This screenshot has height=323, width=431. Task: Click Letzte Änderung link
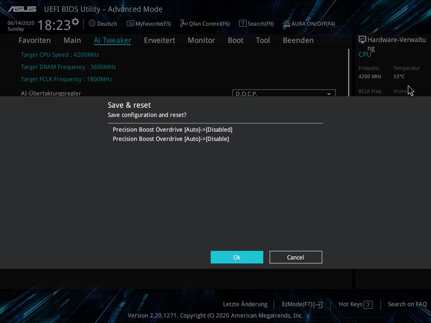coord(245,304)
